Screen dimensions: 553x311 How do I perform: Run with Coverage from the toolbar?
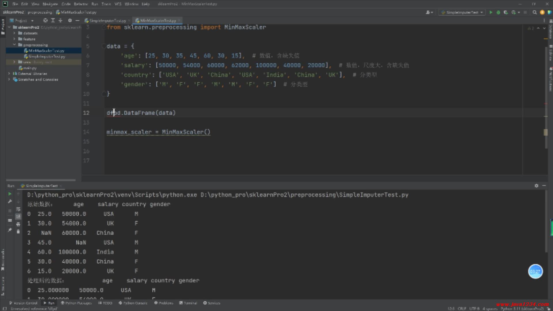(x=506, y=12)
